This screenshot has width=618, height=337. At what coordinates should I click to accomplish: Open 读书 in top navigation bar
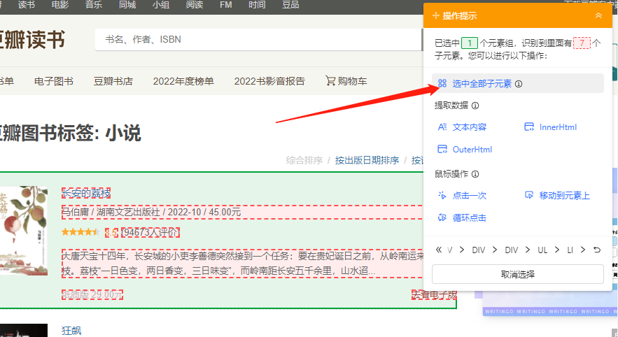click(27, 5)
